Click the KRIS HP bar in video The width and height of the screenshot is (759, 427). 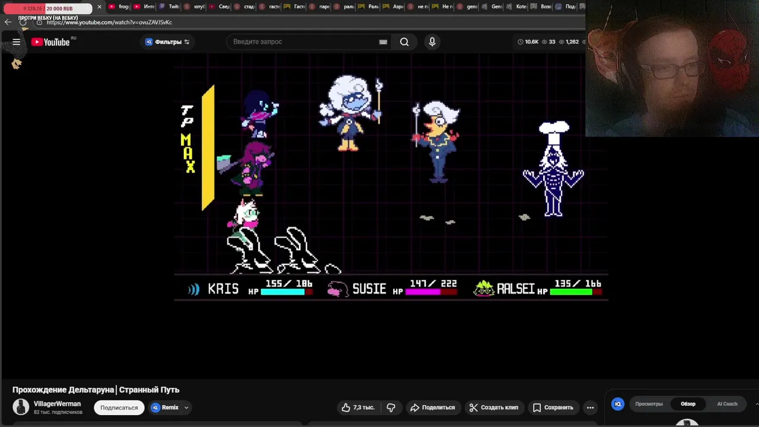coord(286,292)
